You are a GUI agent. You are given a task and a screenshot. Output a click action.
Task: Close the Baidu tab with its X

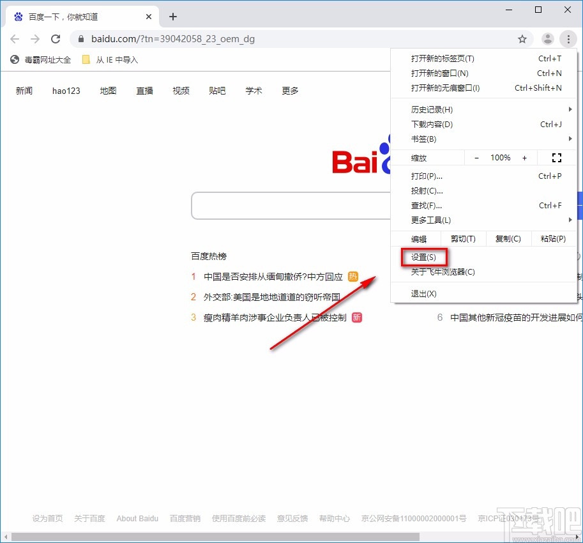click(149, 17)
